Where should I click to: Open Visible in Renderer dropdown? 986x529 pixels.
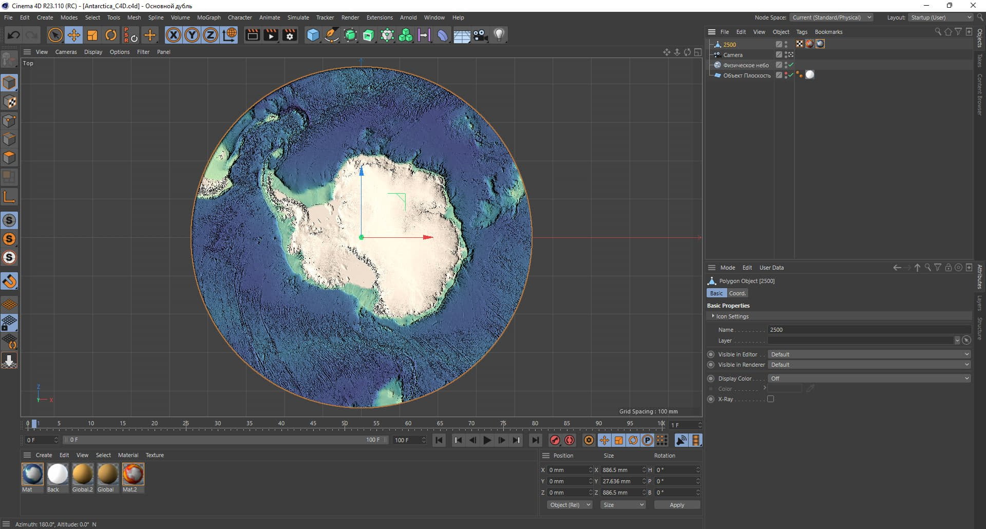coord(869,365)
